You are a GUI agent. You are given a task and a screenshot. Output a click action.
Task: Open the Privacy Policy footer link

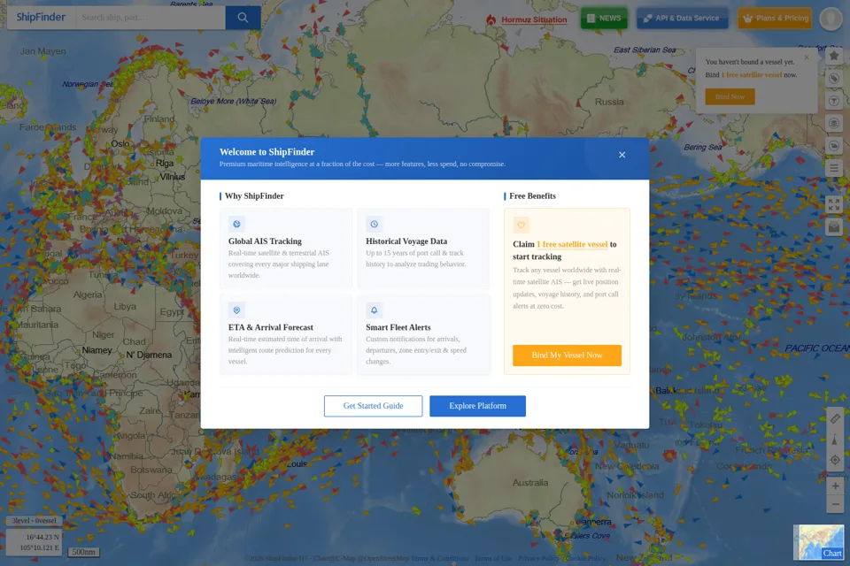(x=538, y=558)
